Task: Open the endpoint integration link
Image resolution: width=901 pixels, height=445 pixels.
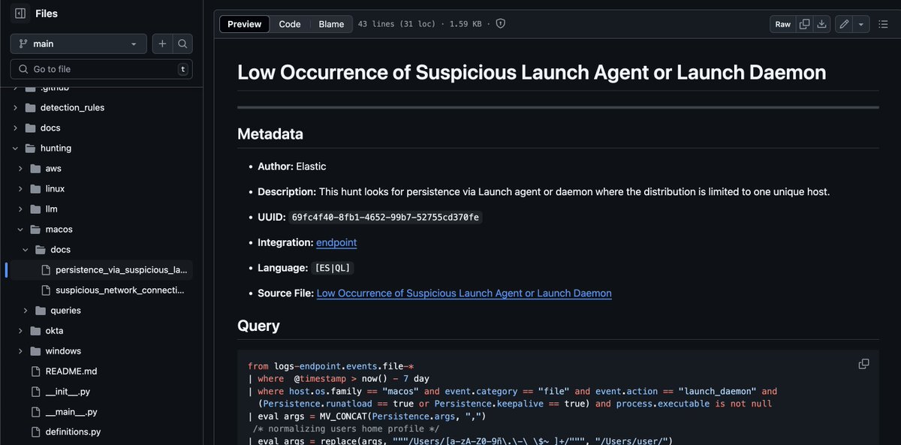Action: [x=336, y=242]
